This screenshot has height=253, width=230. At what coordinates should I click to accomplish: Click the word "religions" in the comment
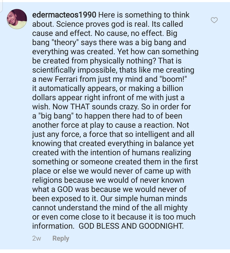47,180
